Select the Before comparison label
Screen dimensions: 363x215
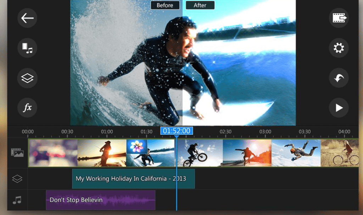165,5
